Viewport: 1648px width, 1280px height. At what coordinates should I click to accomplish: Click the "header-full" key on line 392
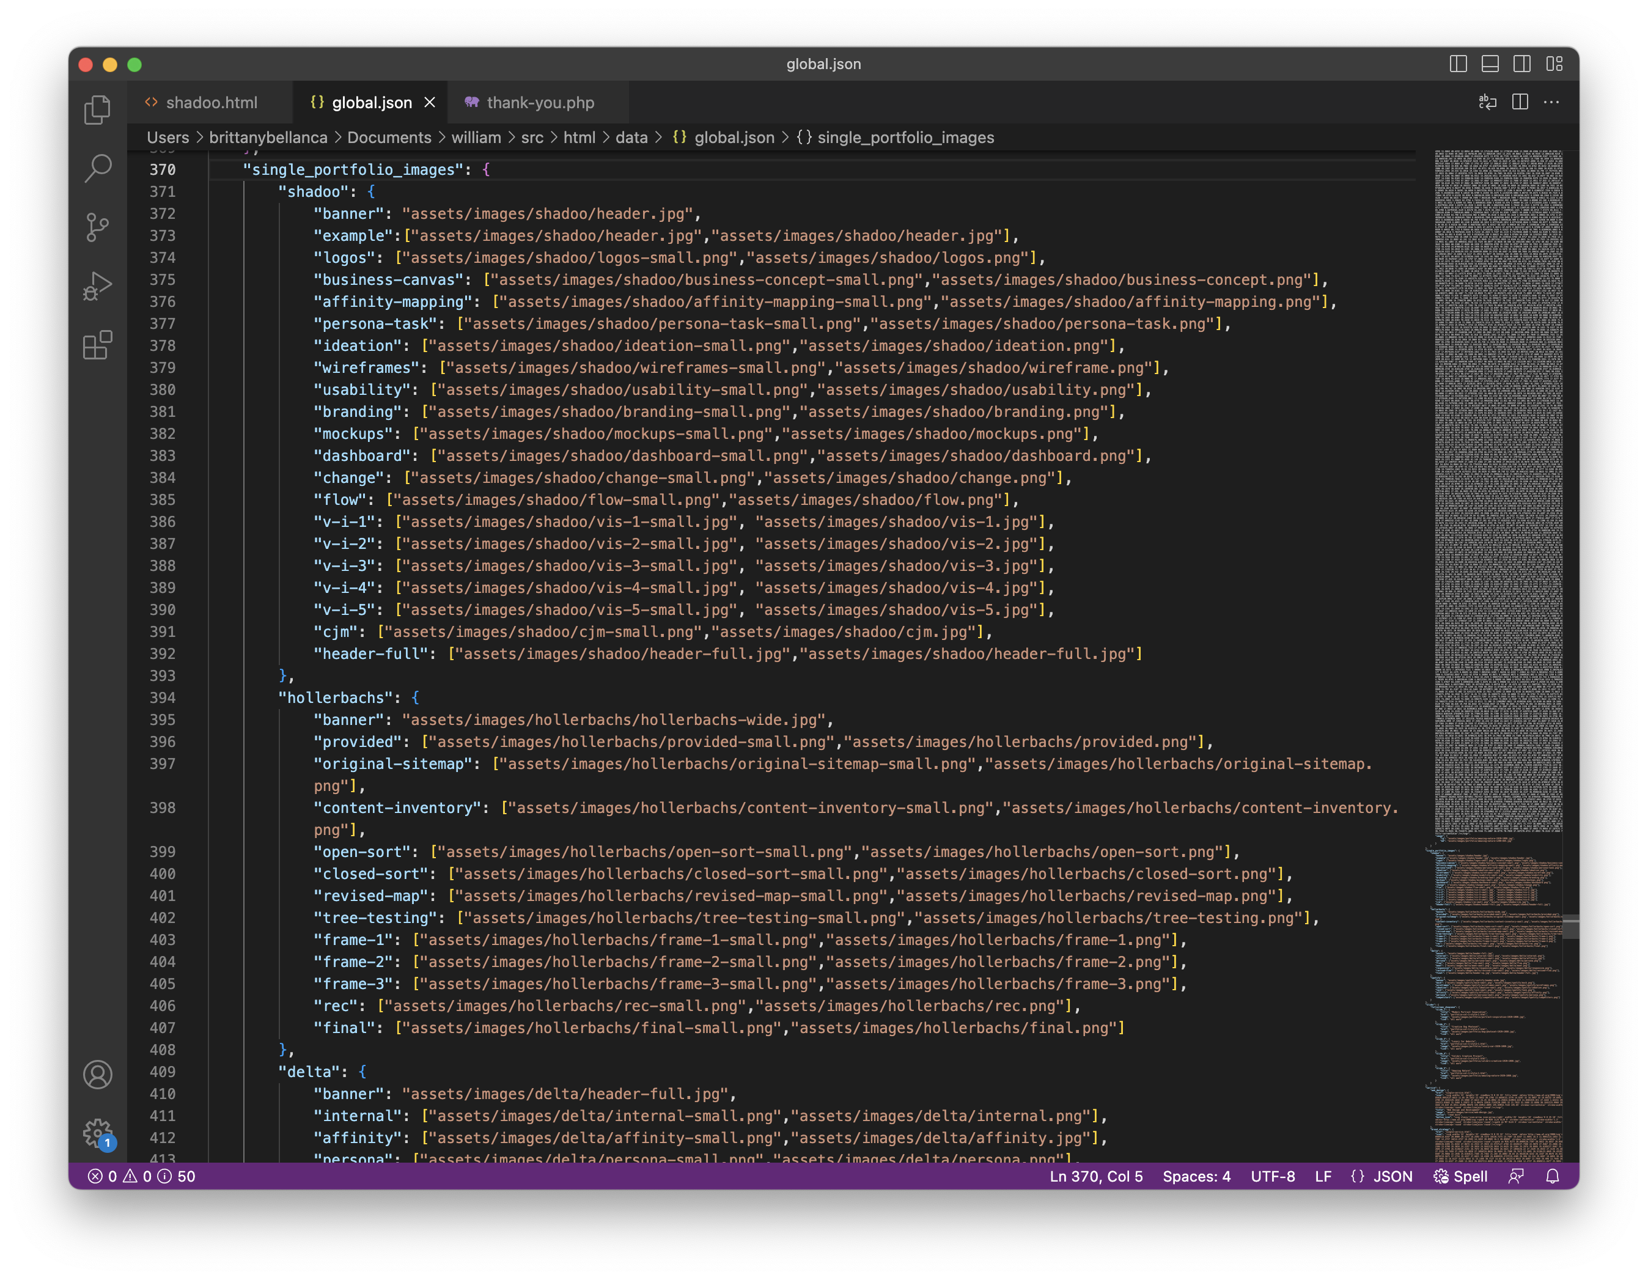point(370,653)
